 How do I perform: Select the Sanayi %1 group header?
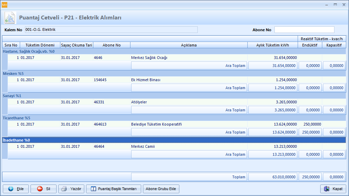(x=12, y=96)
